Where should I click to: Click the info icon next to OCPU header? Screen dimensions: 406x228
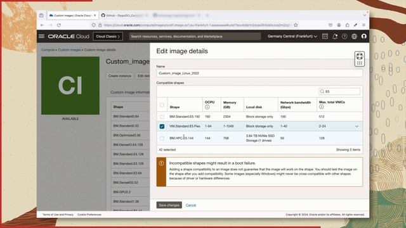[x=207, y=107]
